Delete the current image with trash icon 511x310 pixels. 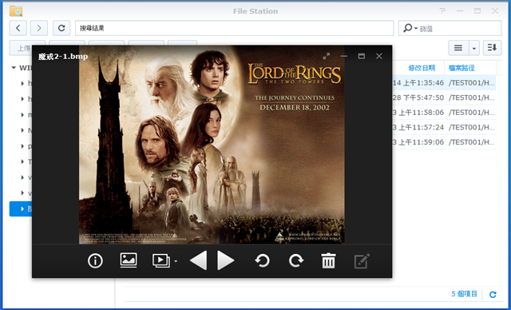[x=328, y=260]
